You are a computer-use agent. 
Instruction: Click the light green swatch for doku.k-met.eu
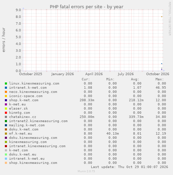[6, 154]
